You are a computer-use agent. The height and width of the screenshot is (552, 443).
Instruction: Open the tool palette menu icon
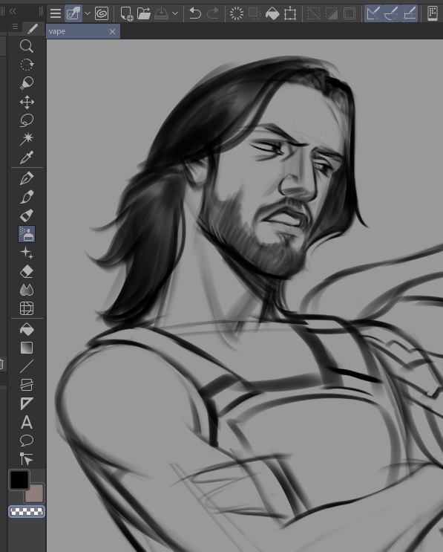pyautogui.click(x=15, y=27)
